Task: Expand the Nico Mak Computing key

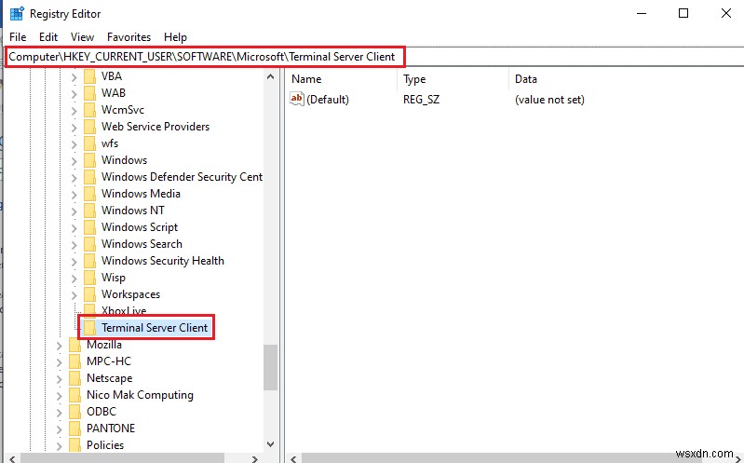Action: 60,395
